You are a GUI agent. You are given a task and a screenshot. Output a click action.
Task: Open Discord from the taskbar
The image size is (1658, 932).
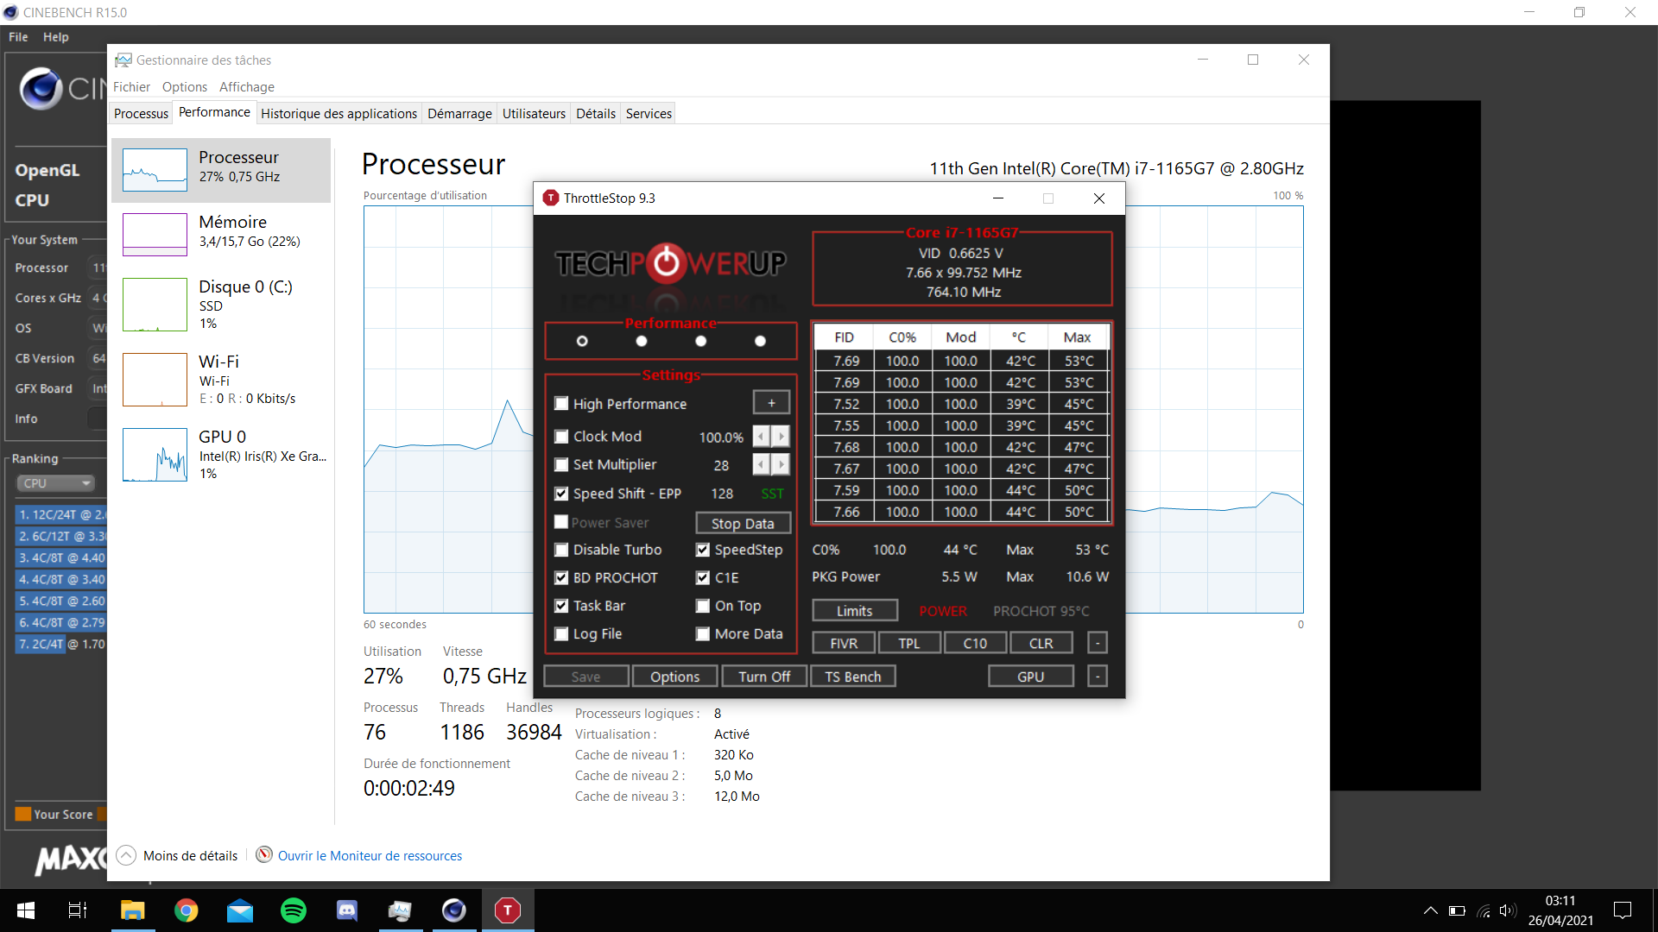point(347,910)
